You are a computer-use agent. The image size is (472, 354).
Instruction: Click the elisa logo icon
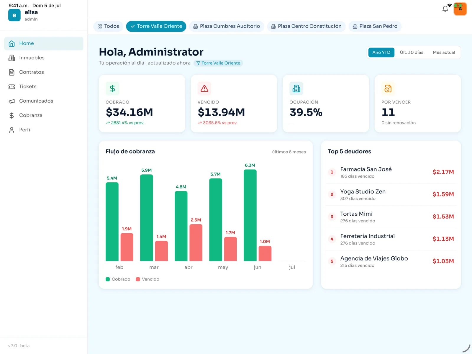[14, 15]
